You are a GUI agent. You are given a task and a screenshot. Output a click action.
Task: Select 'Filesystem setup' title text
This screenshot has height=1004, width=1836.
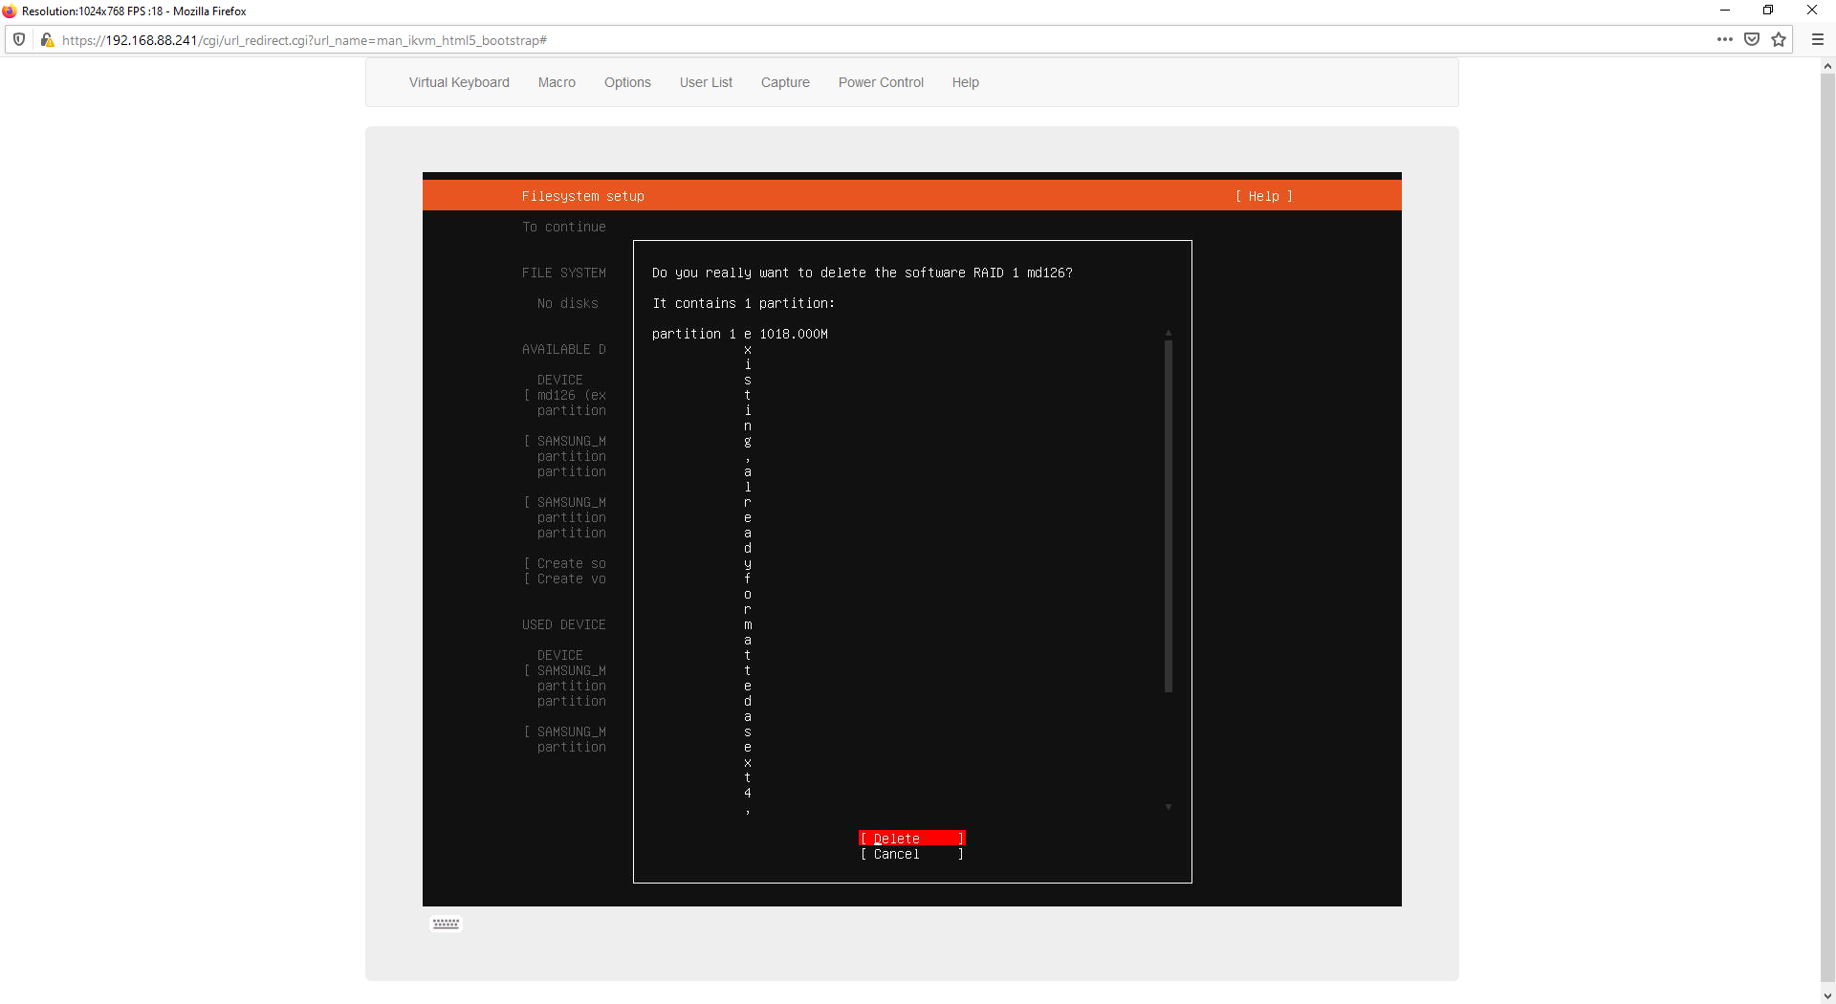583,196
